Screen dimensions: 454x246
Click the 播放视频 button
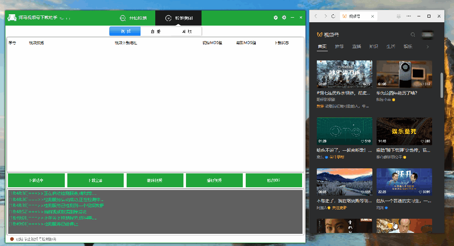214,181
